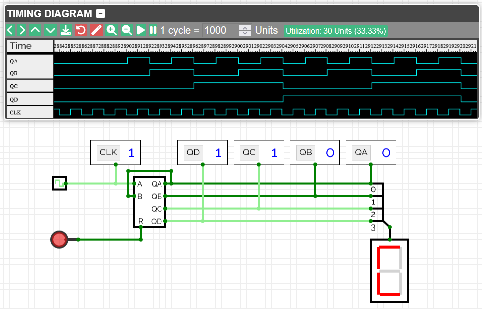The image size is (482, 309).
Task: Reset the timing diagram with circular arrow
Action: point(80,30)
